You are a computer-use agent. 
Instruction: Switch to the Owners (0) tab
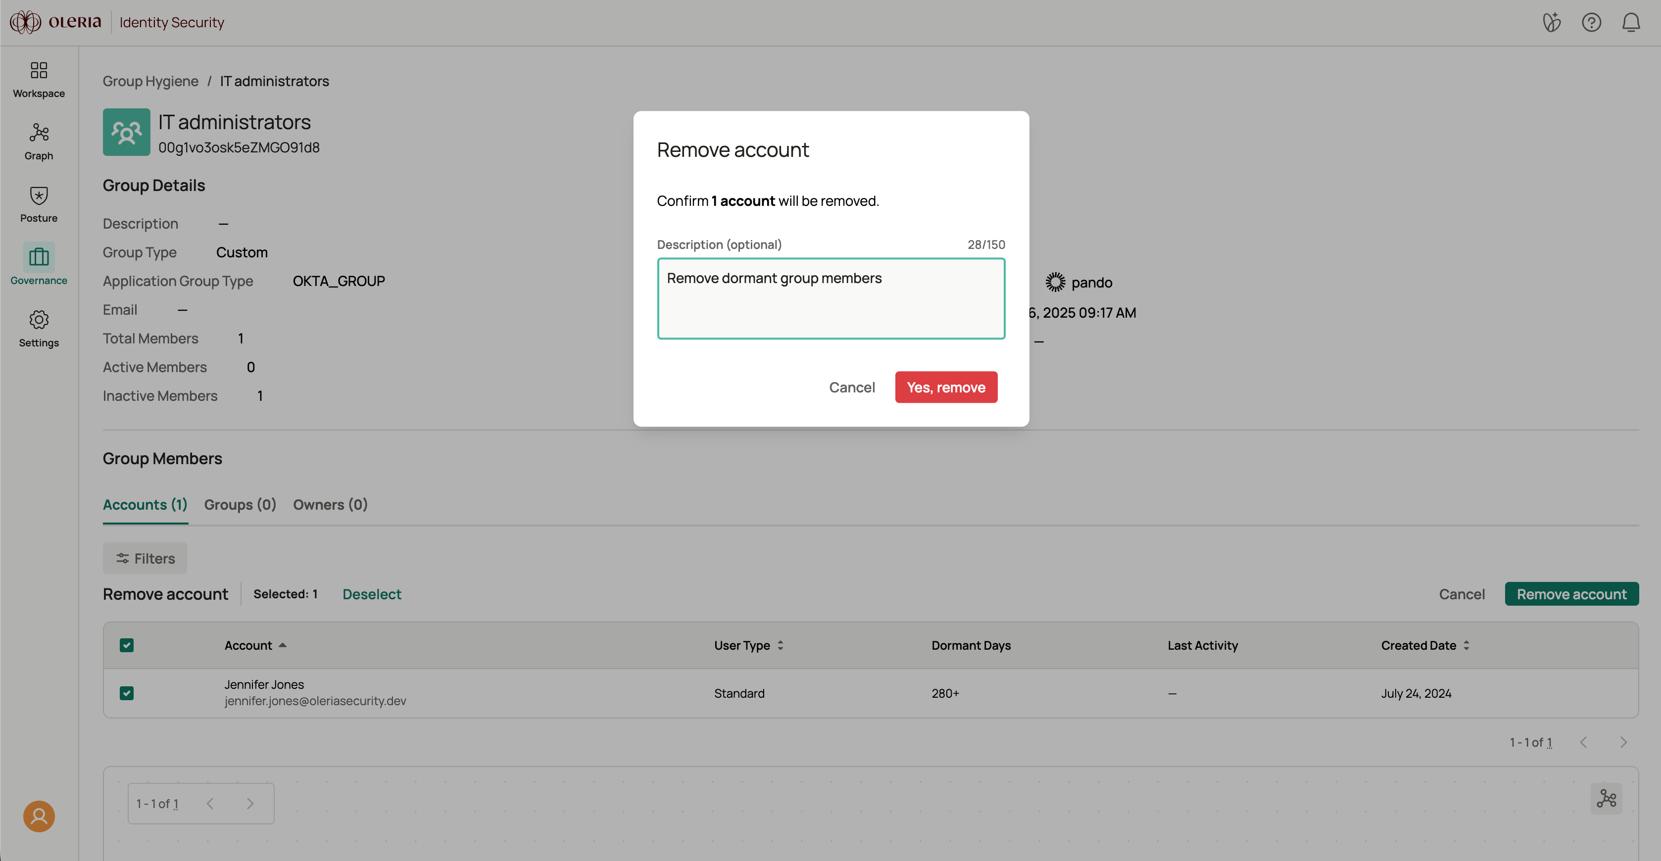(x=330, y=505)
